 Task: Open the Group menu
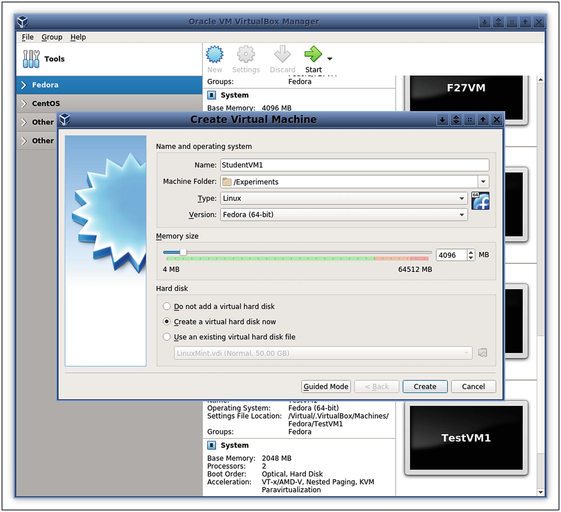(x=52, y=37)
